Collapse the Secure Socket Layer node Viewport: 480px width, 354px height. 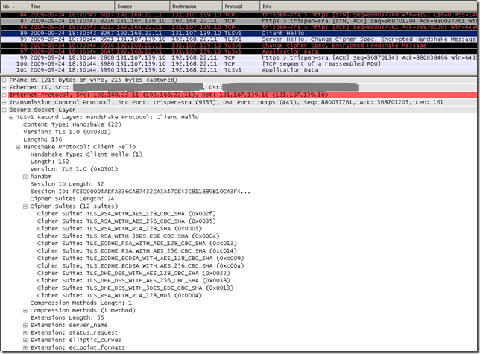tap(4, 110)
